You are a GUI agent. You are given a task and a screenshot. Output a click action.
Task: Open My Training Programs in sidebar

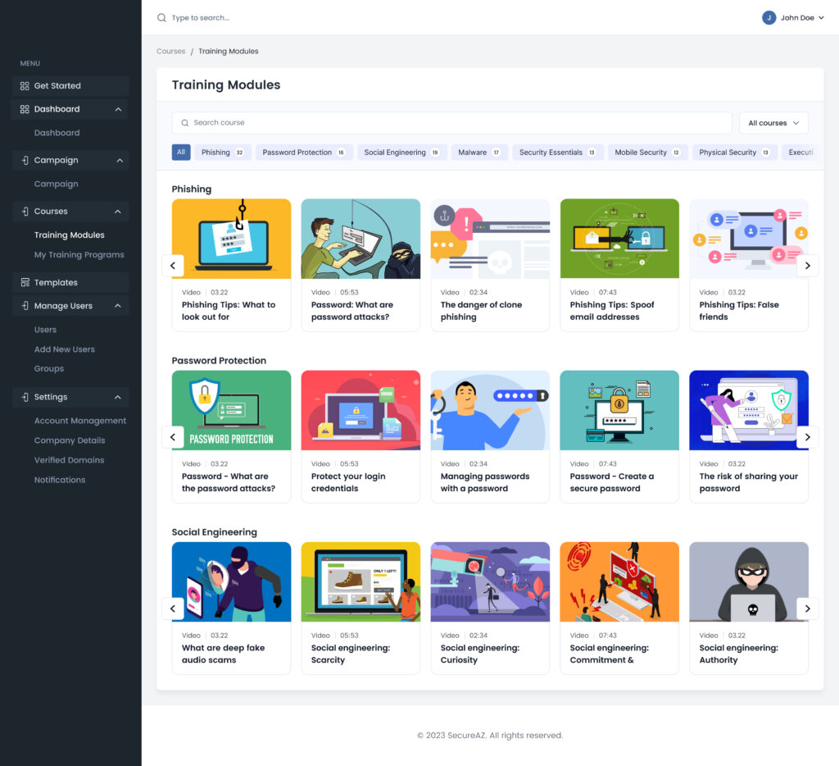tap(79, 254)
